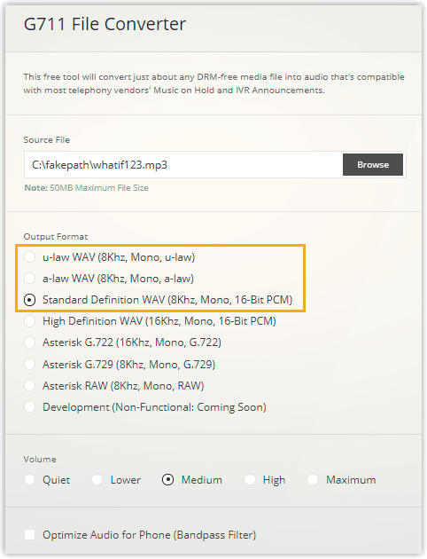This screenshot has width=427, height=559.
Task: Set volume to Lower
Action: 97,480
